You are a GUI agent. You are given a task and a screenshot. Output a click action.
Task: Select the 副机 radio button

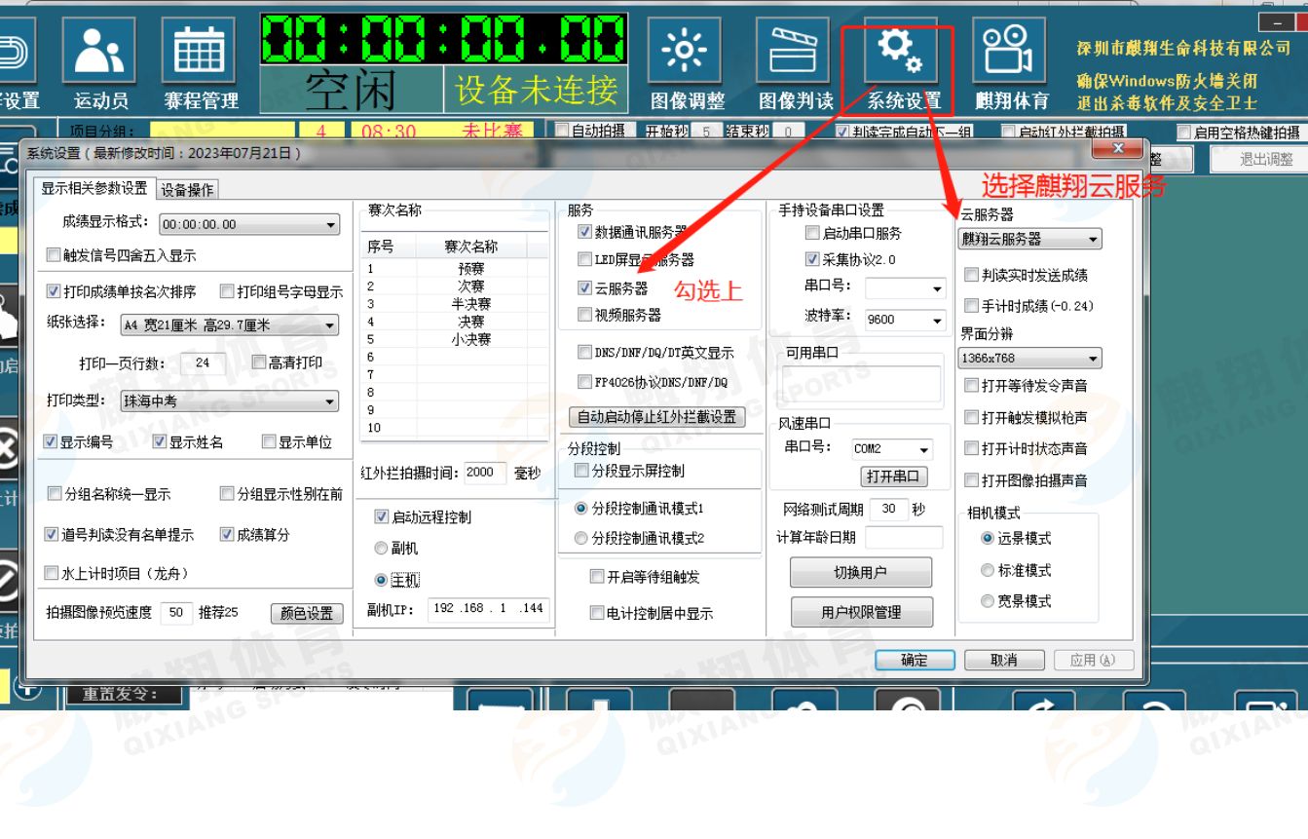381,549
